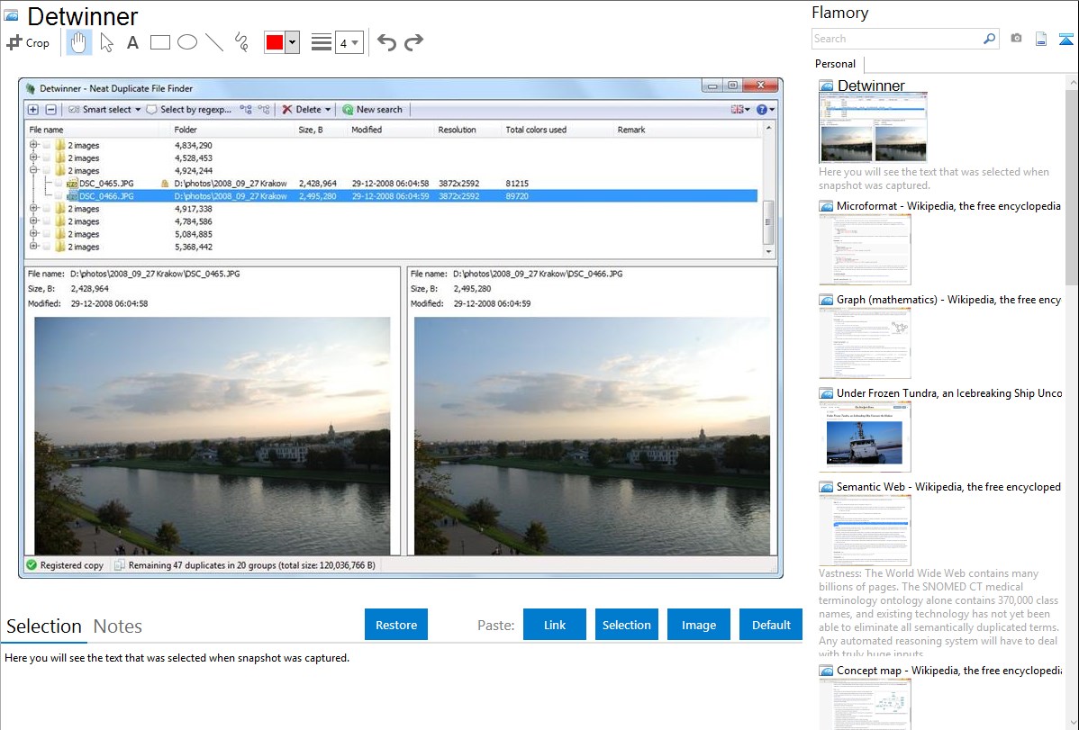This screenshot has width=1079, height=730.
Task: Choose the straight line tool
Action: click(214, 42)
